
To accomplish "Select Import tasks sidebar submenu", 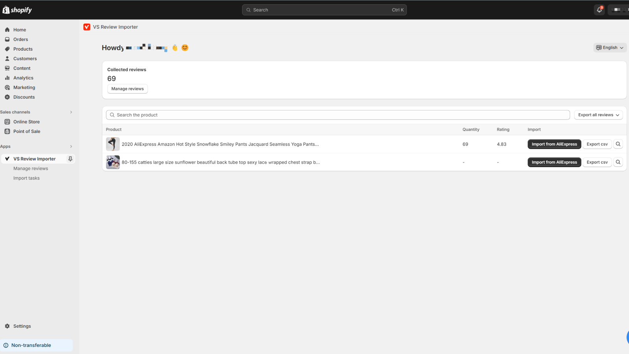I will [26, 178].
